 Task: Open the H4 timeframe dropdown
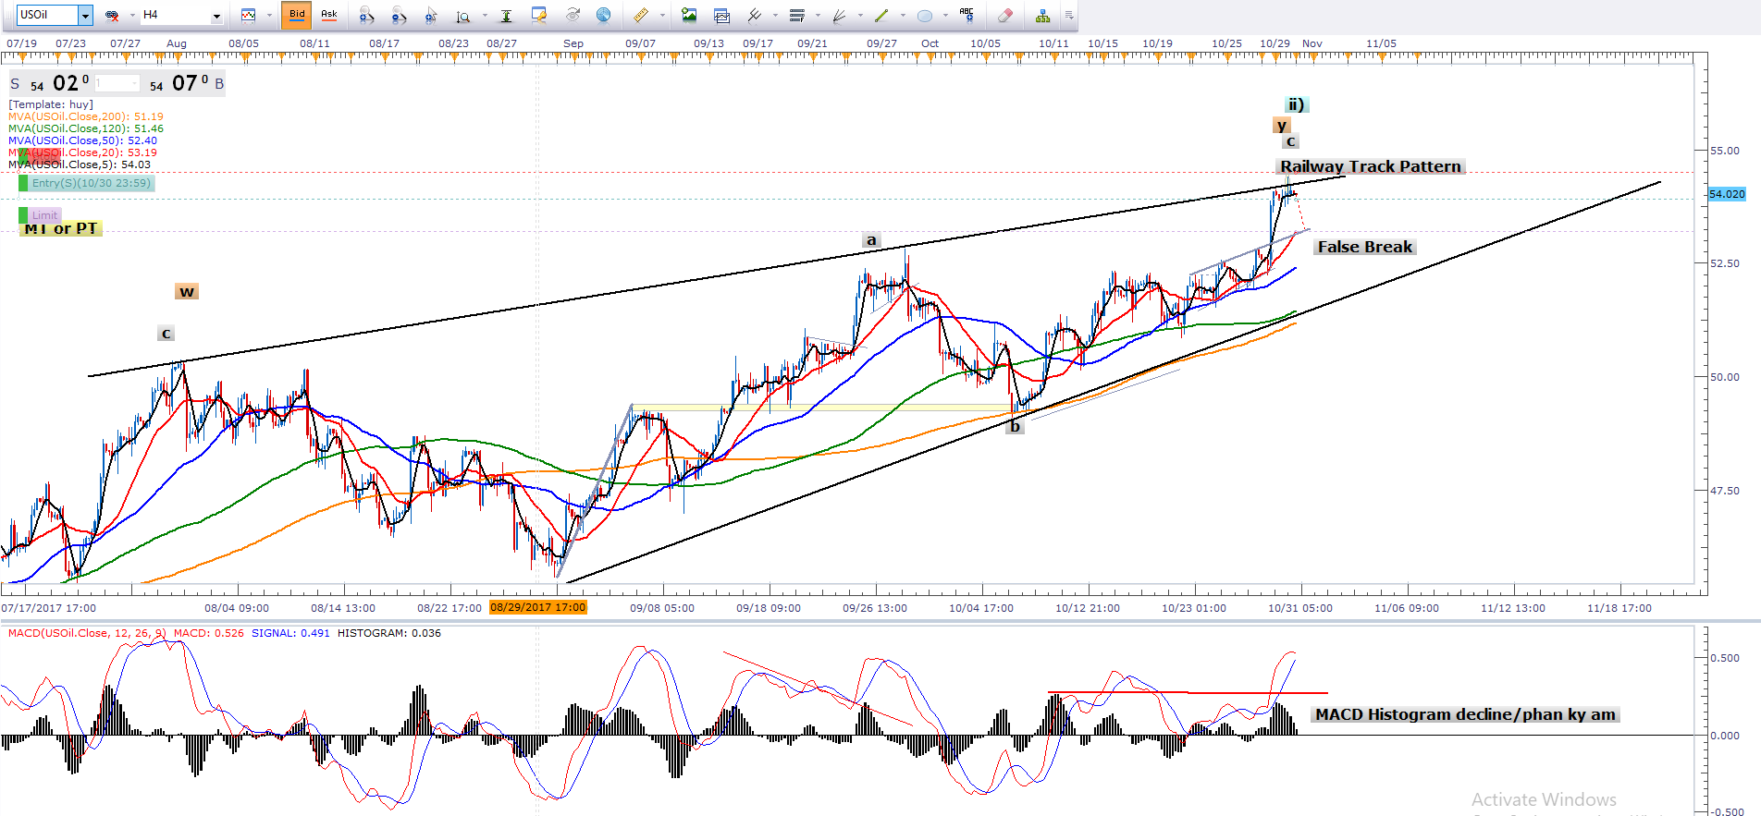pos(216,16)
